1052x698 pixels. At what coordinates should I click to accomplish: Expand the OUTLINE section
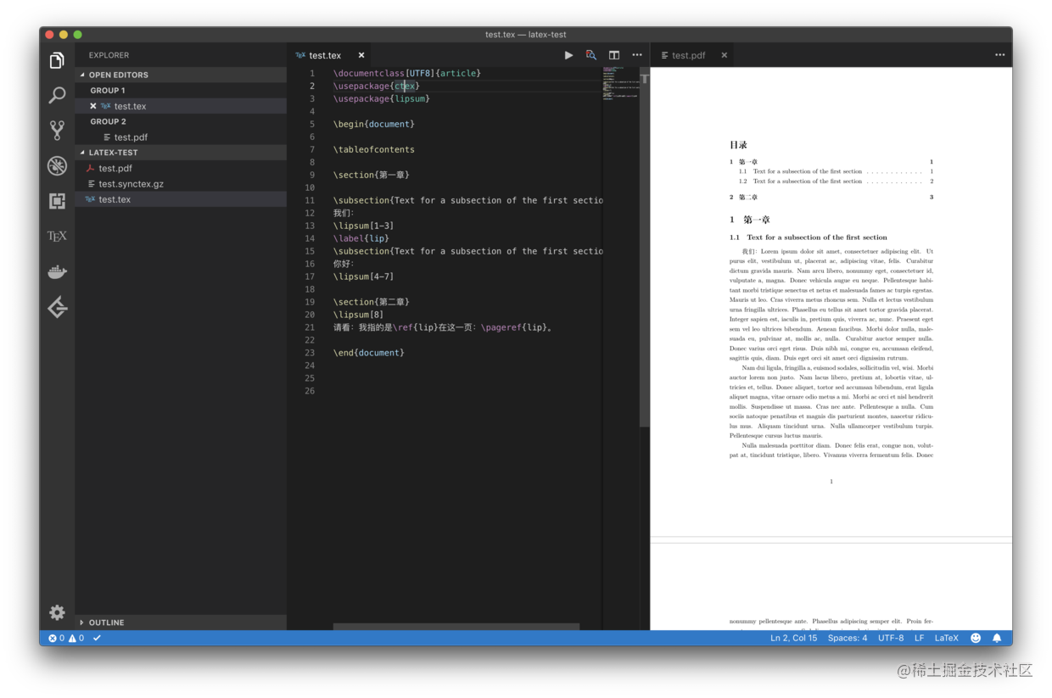[181, 623]
